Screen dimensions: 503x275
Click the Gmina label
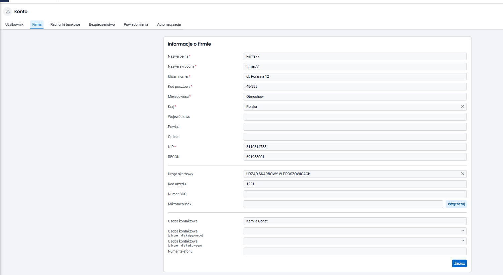(x=173, y=137)
